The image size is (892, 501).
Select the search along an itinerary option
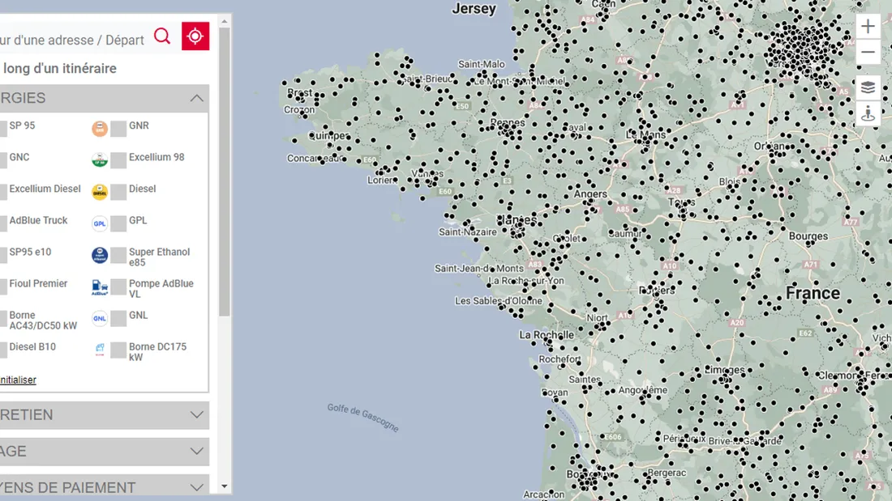click(58, 69)
